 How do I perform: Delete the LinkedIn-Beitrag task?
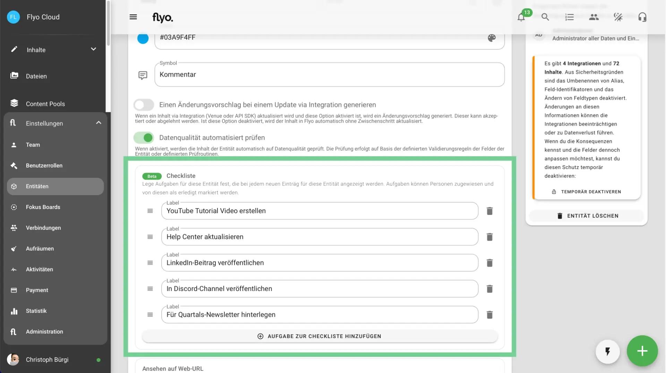tap(489, 263)
